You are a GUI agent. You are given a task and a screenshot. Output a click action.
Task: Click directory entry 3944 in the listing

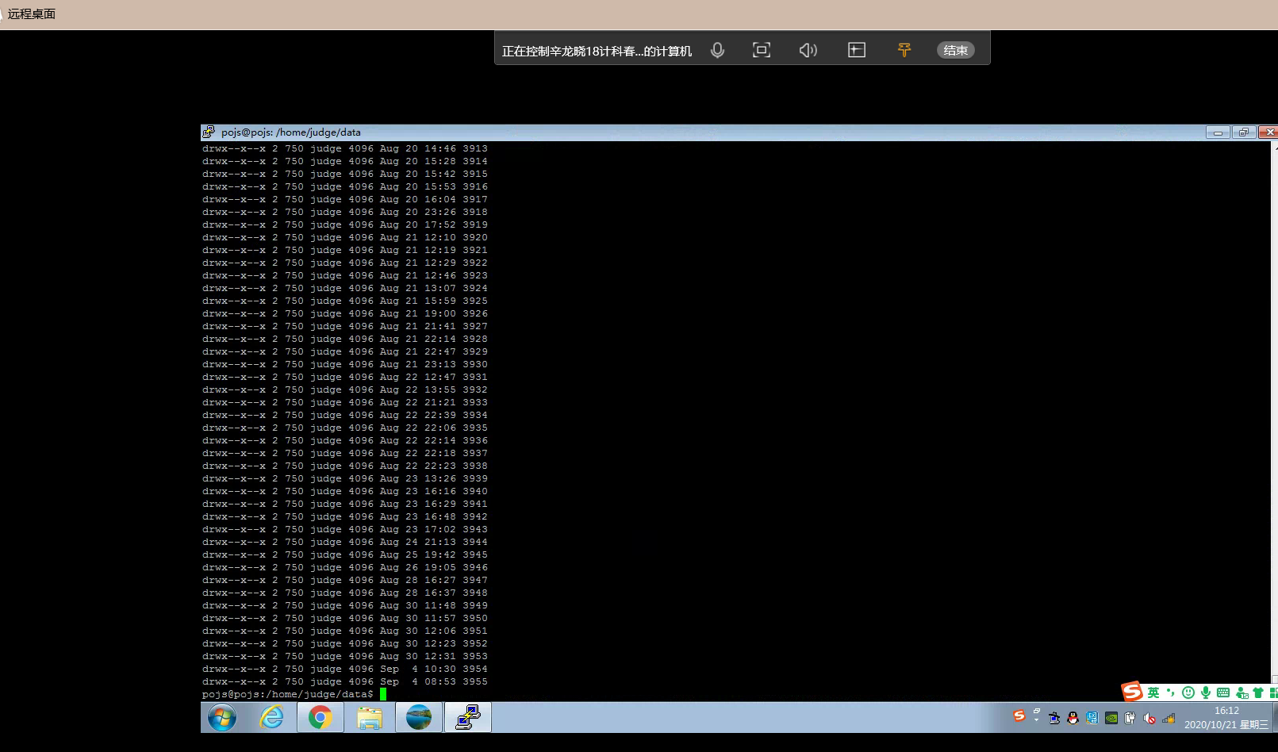point(475,542)
